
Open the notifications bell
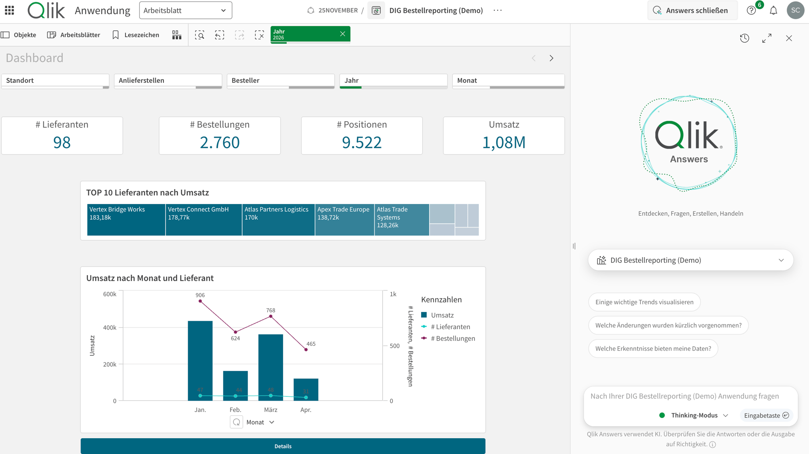(x=773, y=11)
